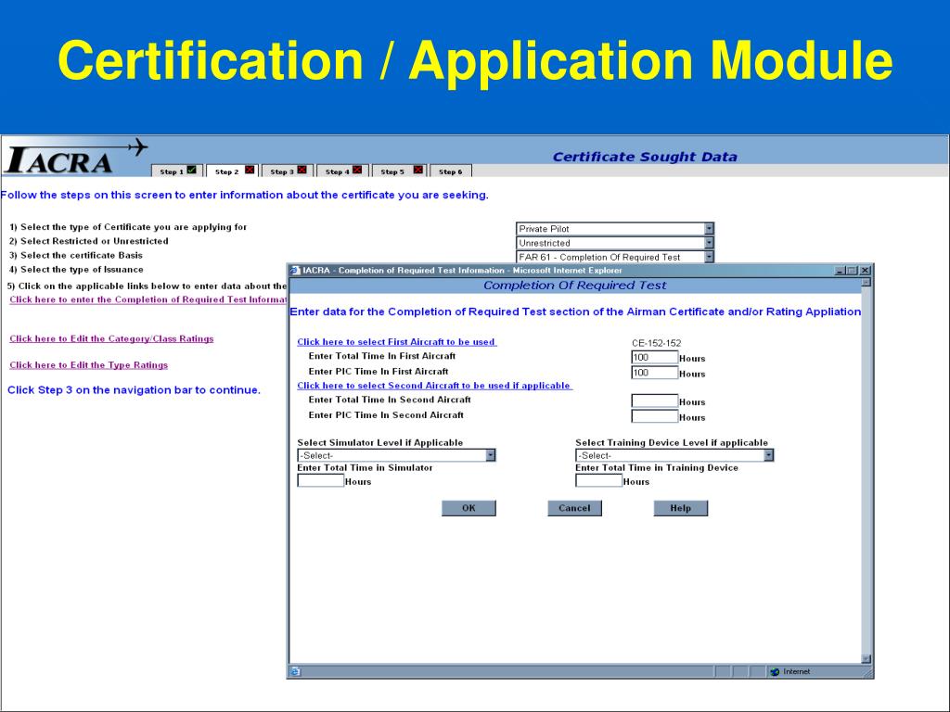Click popup scrollbar up arrow
The image size is (950, 712).
tap(866, 282)
